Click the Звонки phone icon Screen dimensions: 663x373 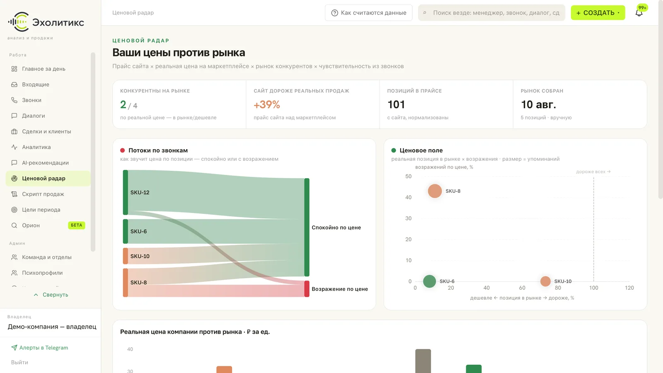click(x=14, y=100)
